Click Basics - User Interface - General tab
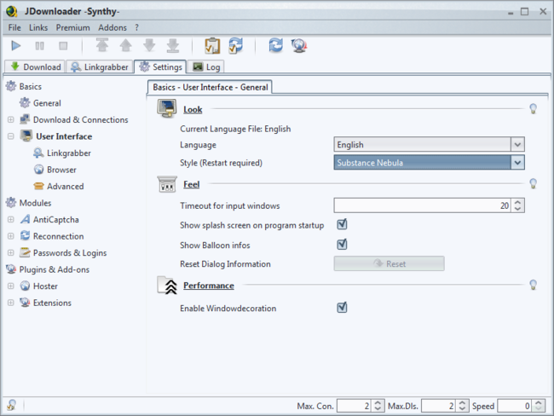 point(210,87)
